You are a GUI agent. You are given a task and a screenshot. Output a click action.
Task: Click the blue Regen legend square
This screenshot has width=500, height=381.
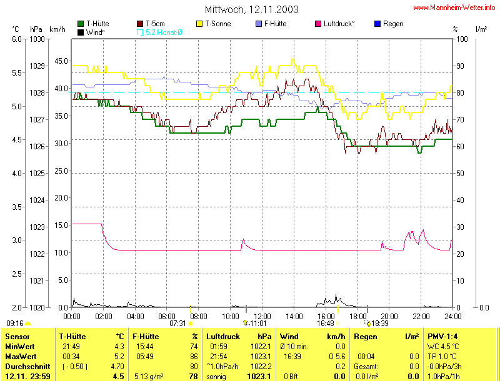[x=377, y=24]
